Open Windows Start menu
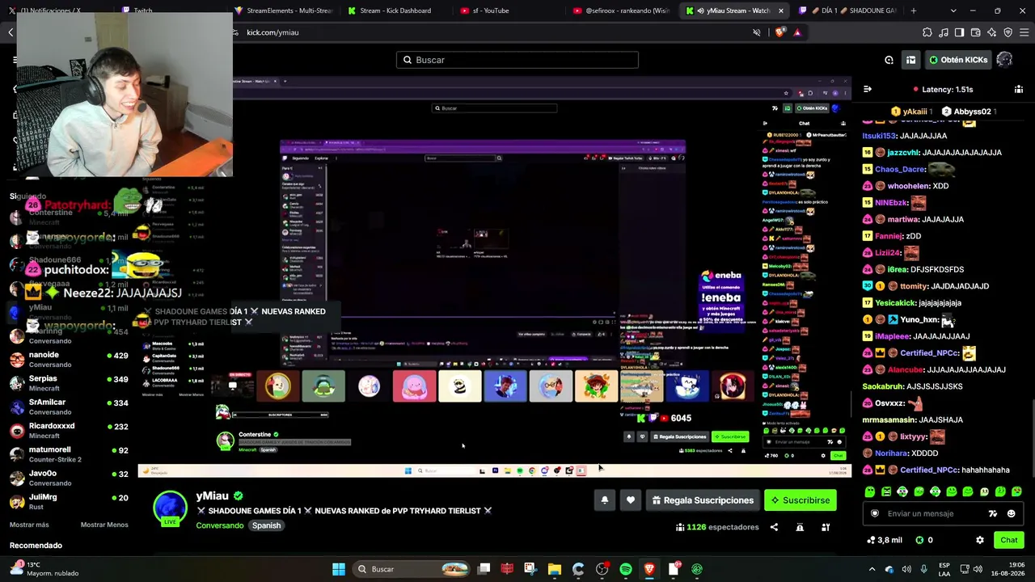This screenshot has height=582, width=1035. (339, 569)
